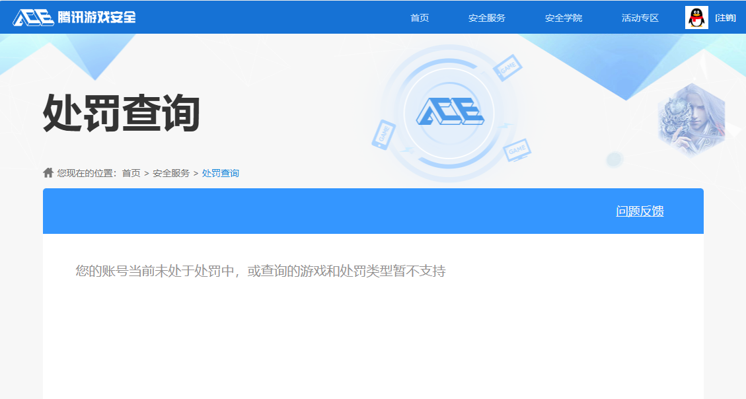
Task: Open the 安全服务 navigation menu item
Action: click(x=487, y=18)
